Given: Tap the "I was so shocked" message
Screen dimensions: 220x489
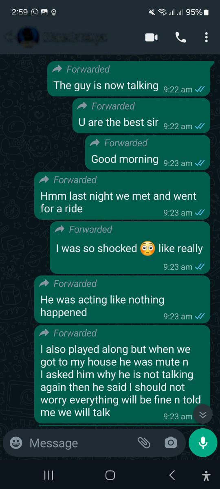Looking at the screenshot, I should 130,247.
